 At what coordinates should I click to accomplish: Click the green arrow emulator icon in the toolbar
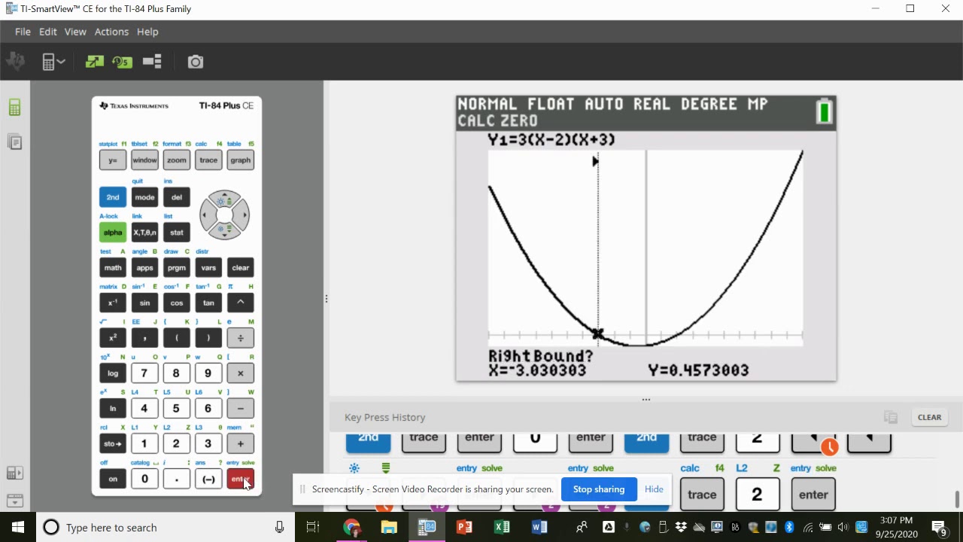pos(94,62)
